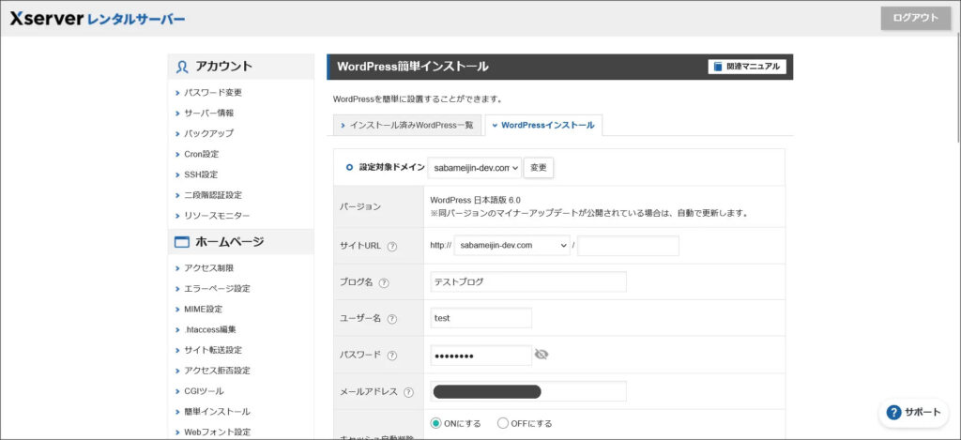Open 二段階認証設定 link
Image resolution: width=961 pixels, height=440 pixels.
213,195
